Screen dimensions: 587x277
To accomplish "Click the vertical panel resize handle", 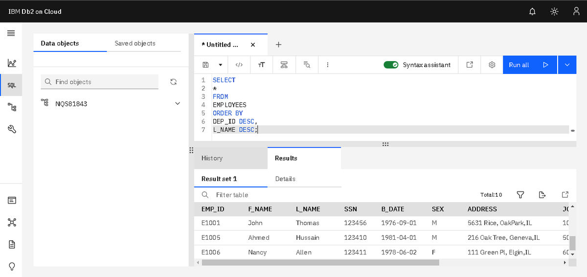I will [x=191, y=150].
